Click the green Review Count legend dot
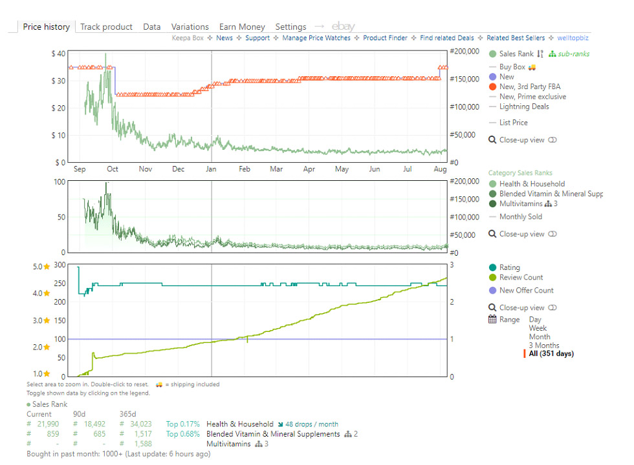The image size is (634, 465). [493, 278]
